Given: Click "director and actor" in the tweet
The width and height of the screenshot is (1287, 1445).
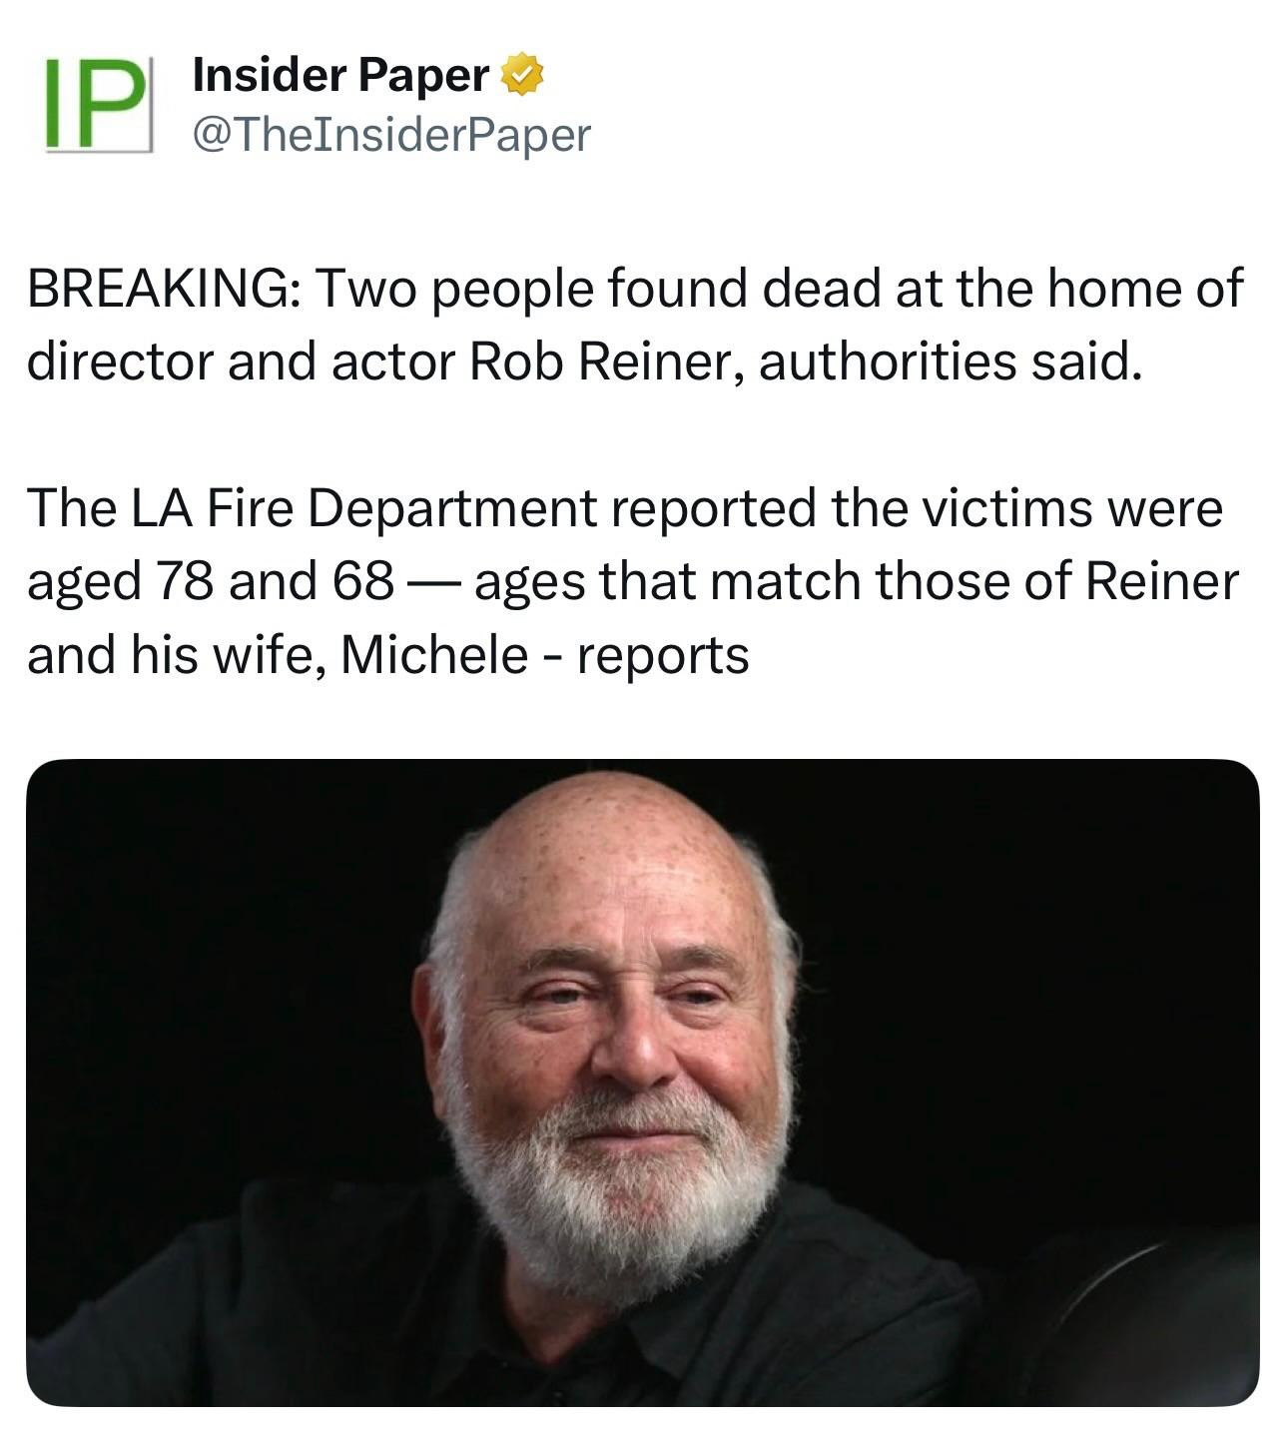Looking at the screenshot, I should tap(240, 362).
